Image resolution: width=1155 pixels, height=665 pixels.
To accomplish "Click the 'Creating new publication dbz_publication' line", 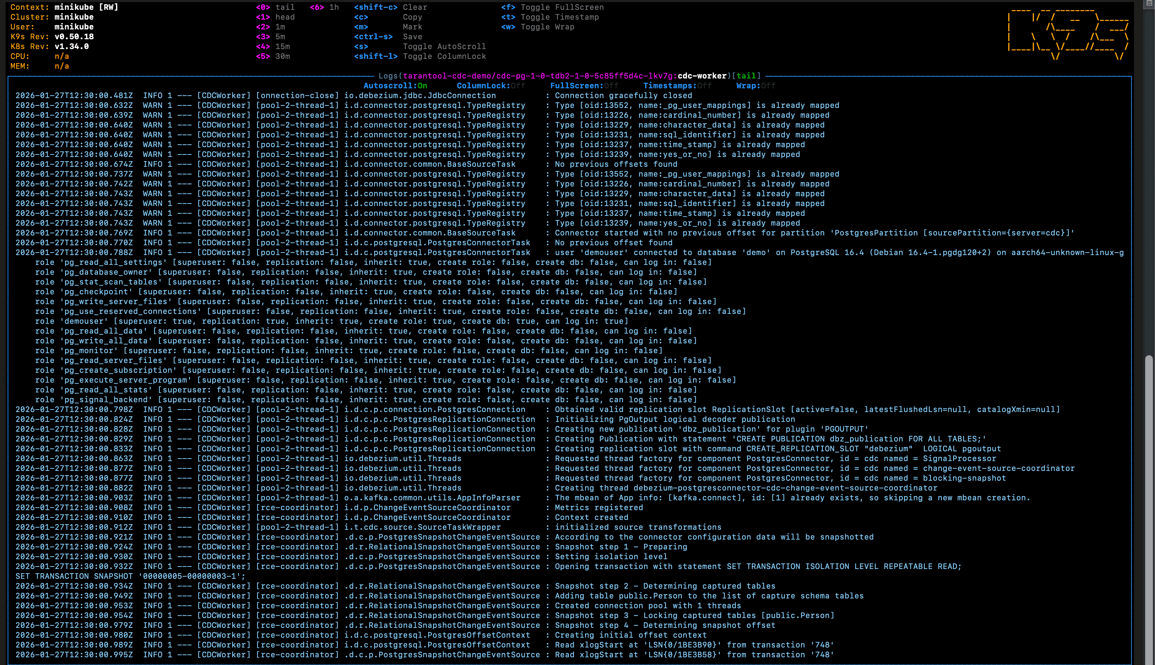I will (x=442, y=429).
